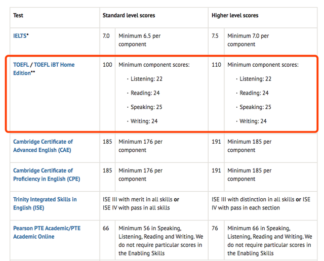Click the Standard level scores header
The image size is (324, 261).
pos(129,16)
